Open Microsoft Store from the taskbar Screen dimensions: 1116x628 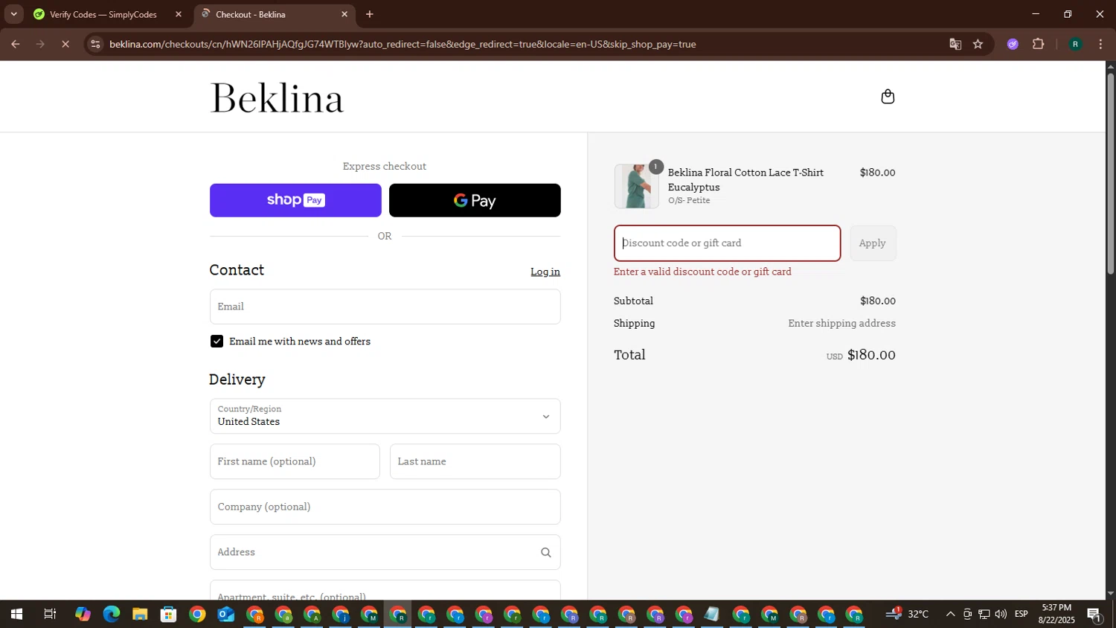coord(168,615)
